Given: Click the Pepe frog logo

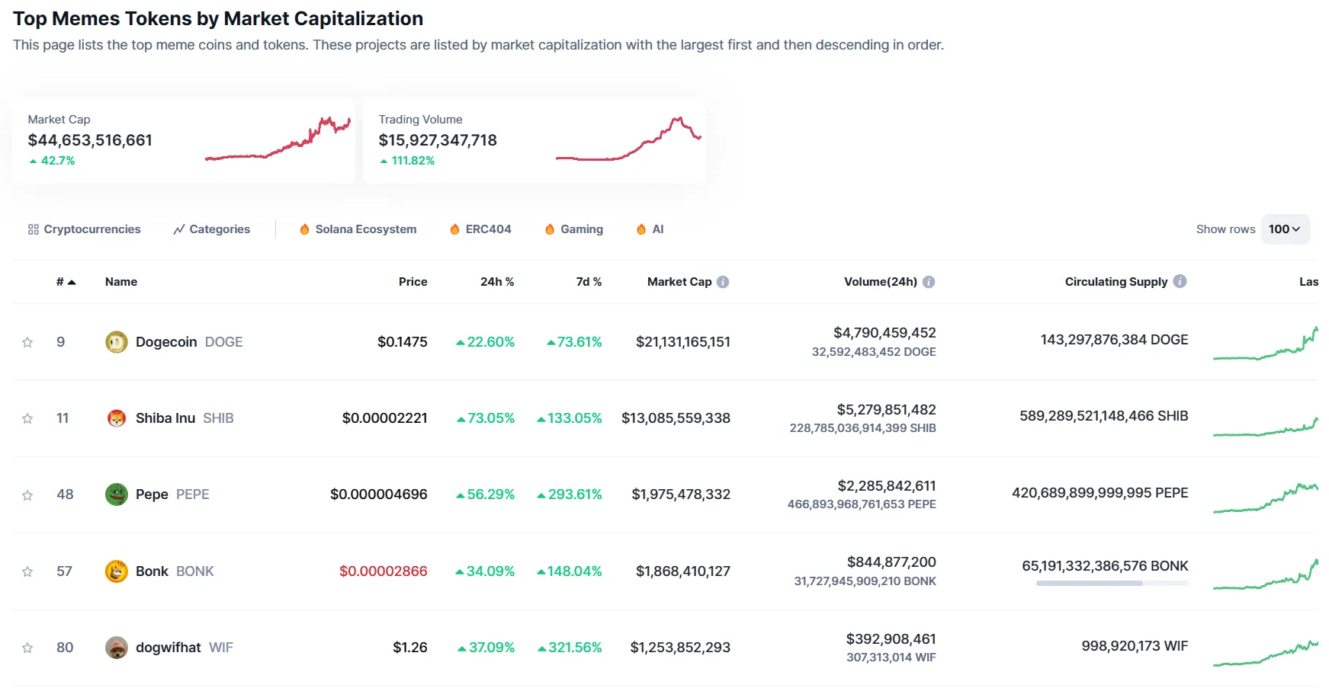Looking at the screenshot, I should [x=116, y=494].
